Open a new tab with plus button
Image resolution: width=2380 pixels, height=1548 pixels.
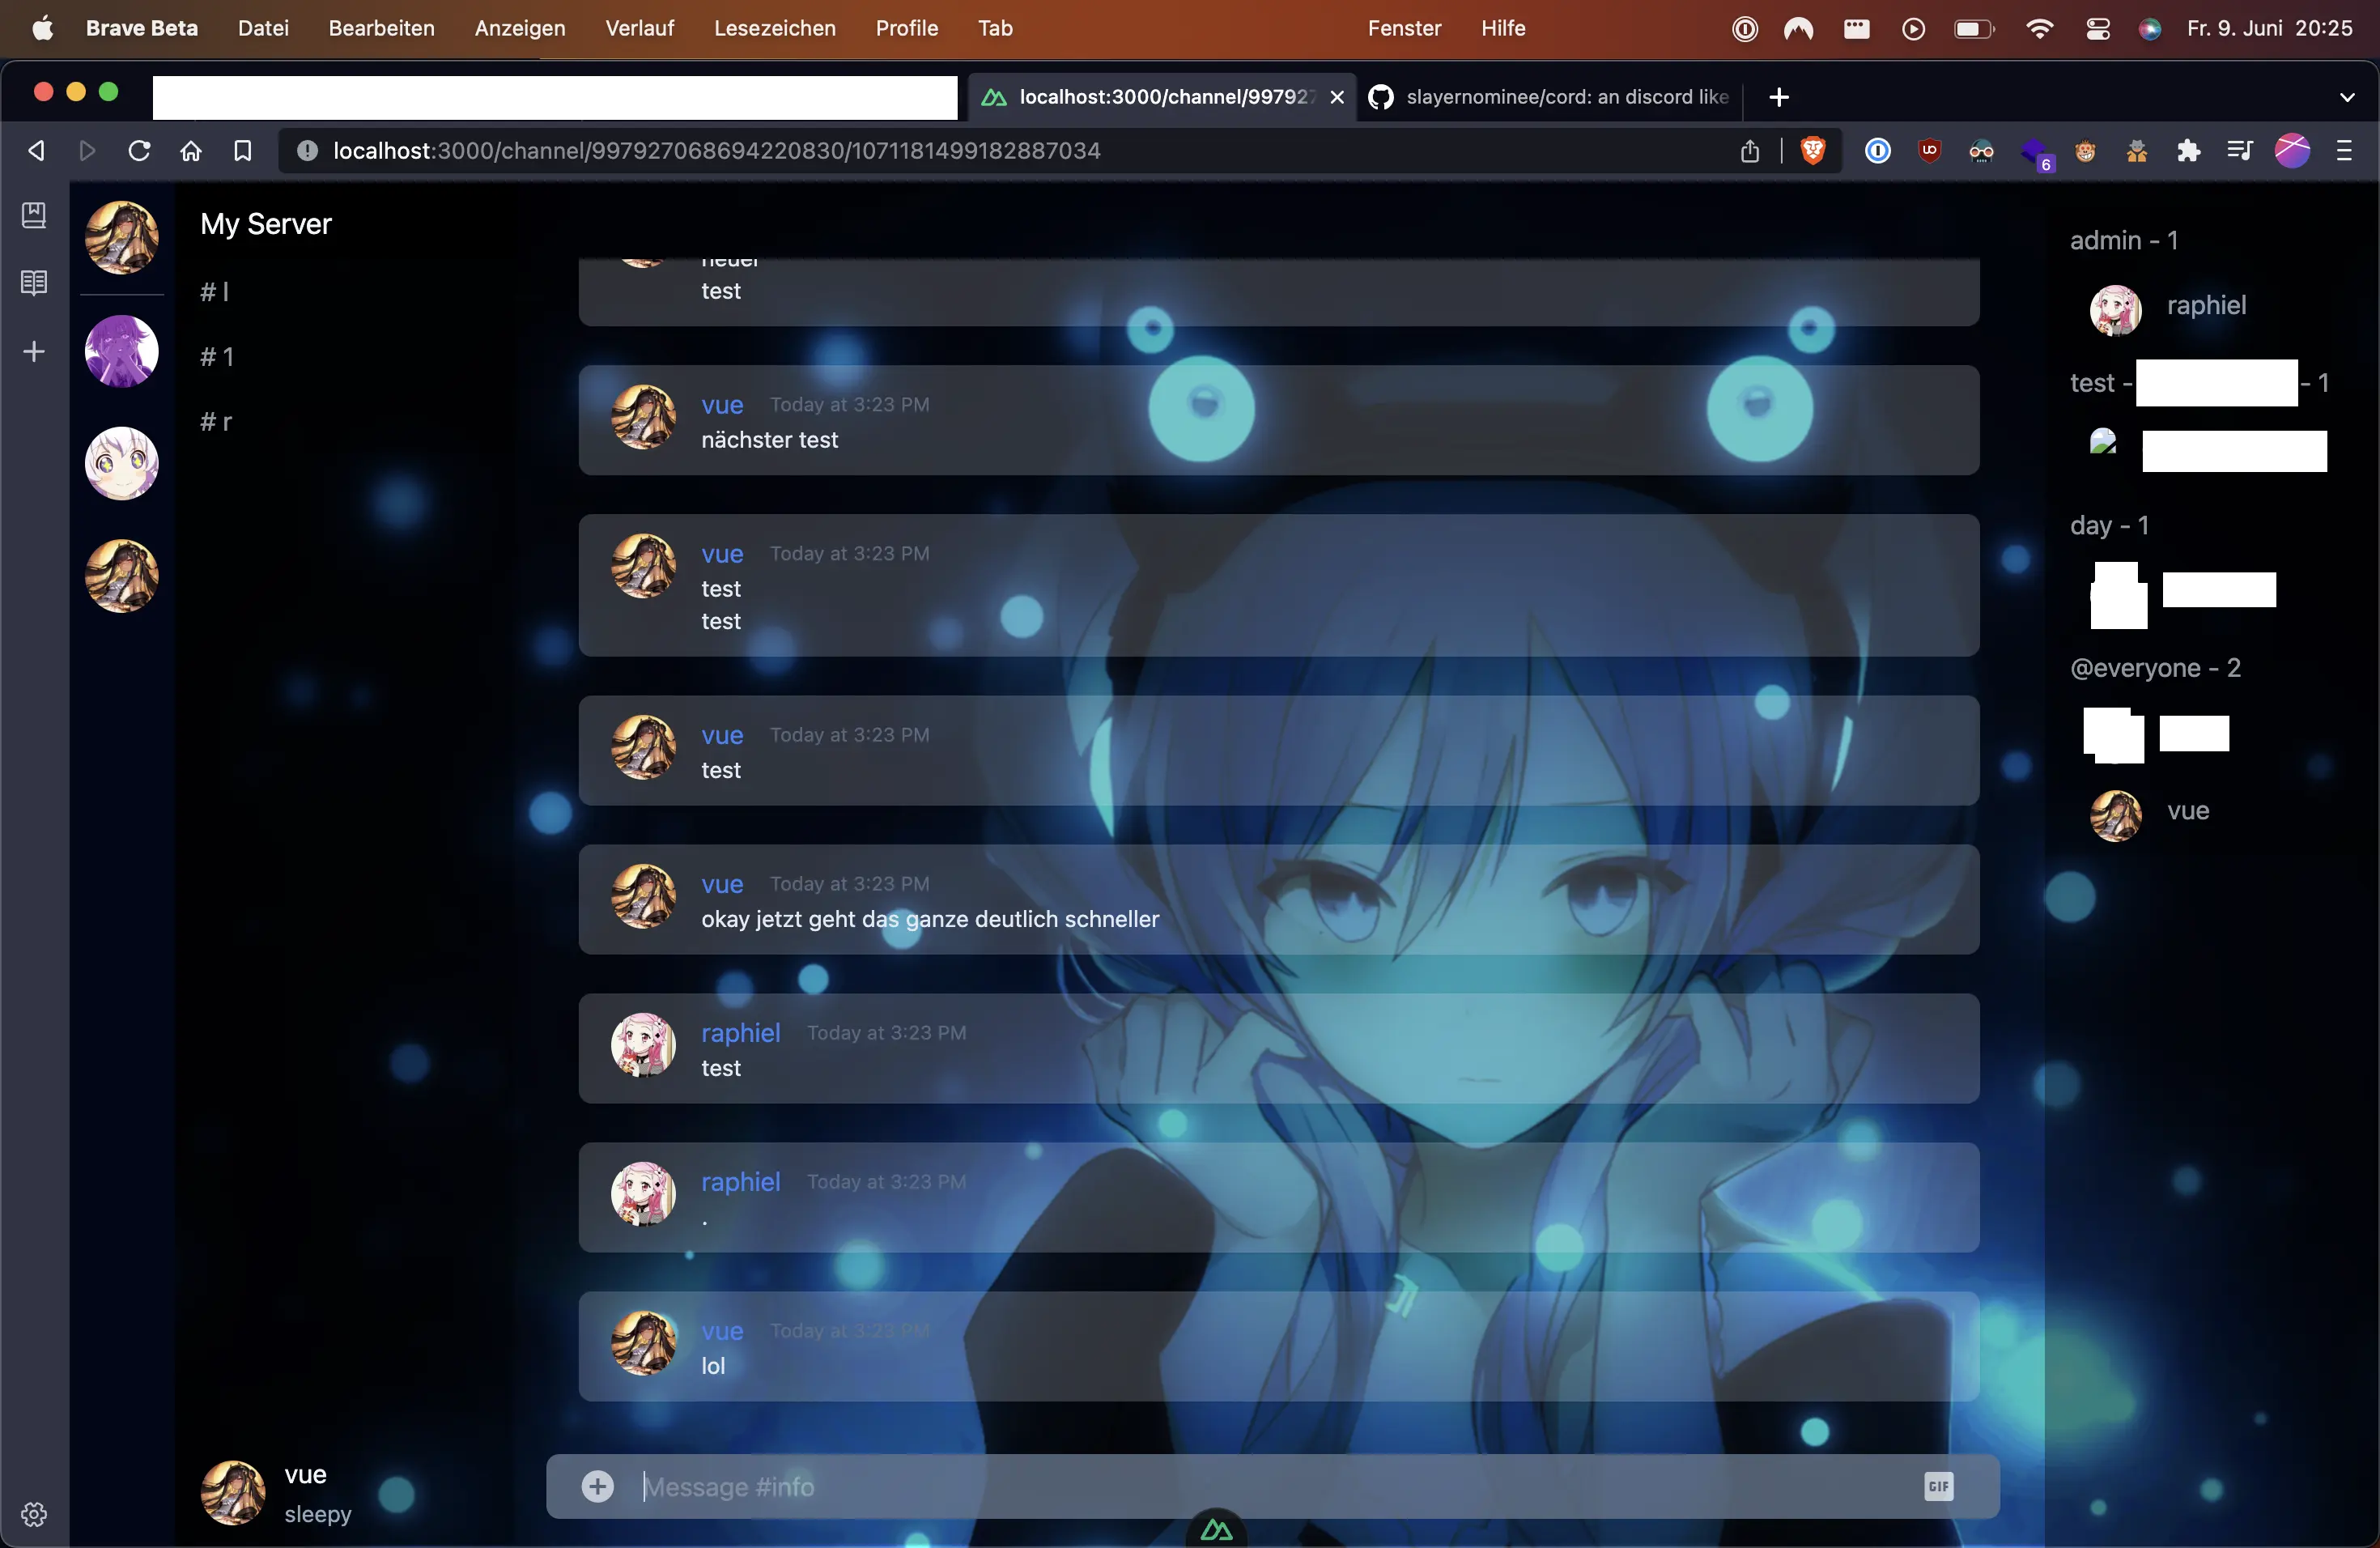point(1778,97)
